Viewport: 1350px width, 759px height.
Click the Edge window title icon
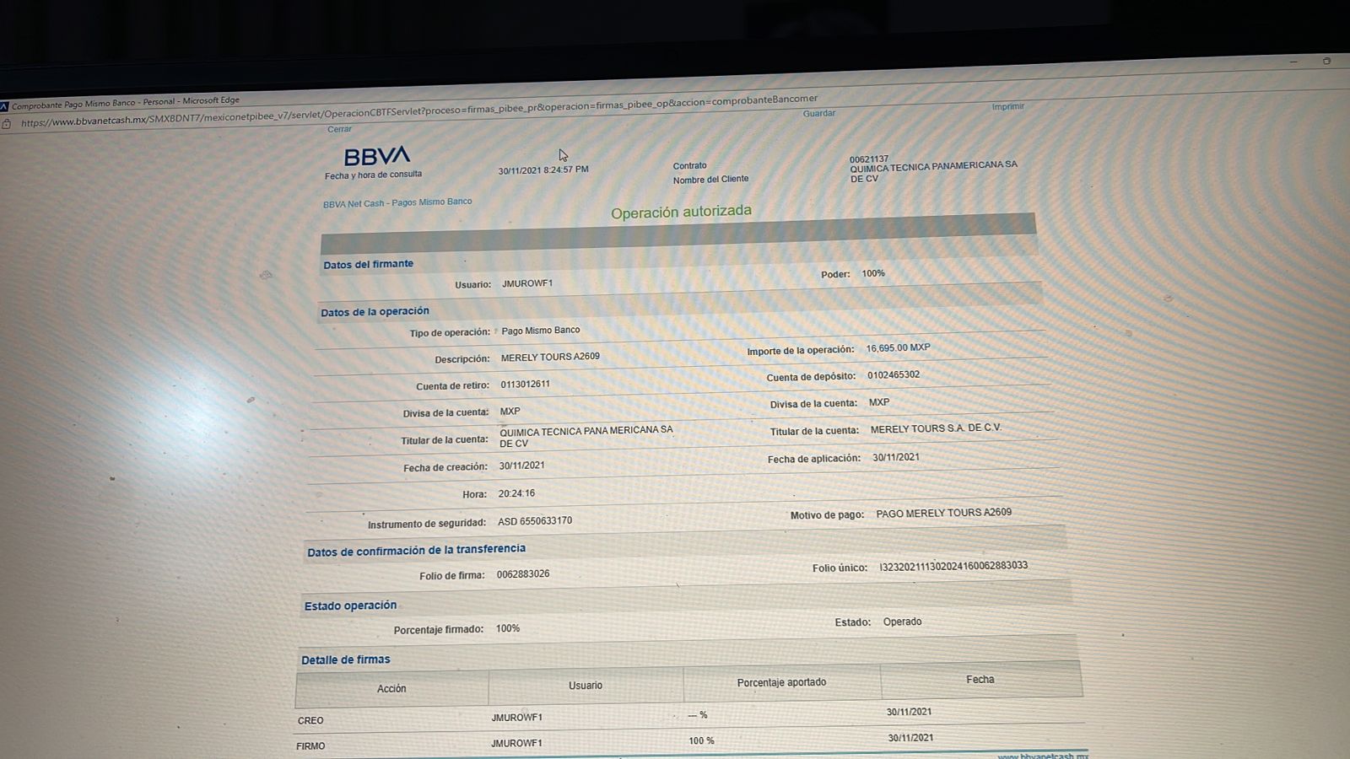(4, 106)
